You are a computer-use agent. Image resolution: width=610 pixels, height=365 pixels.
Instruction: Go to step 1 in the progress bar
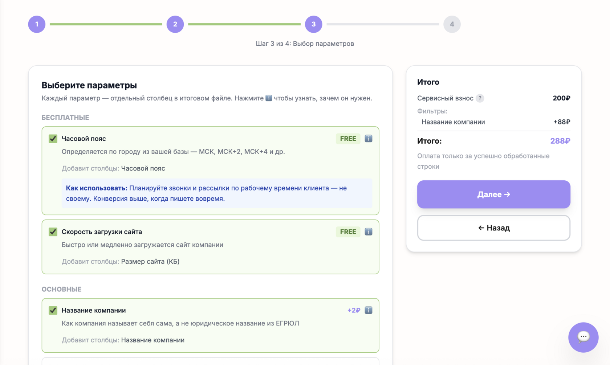tap(37, 24)
